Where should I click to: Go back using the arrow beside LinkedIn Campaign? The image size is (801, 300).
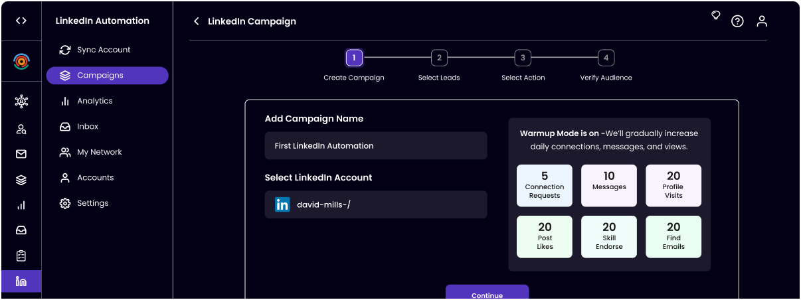coord(197,21)
